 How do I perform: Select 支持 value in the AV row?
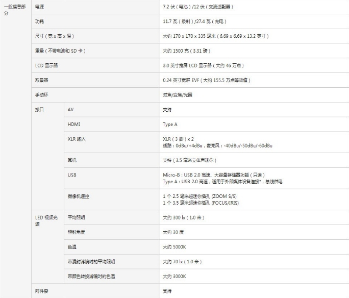167,110
